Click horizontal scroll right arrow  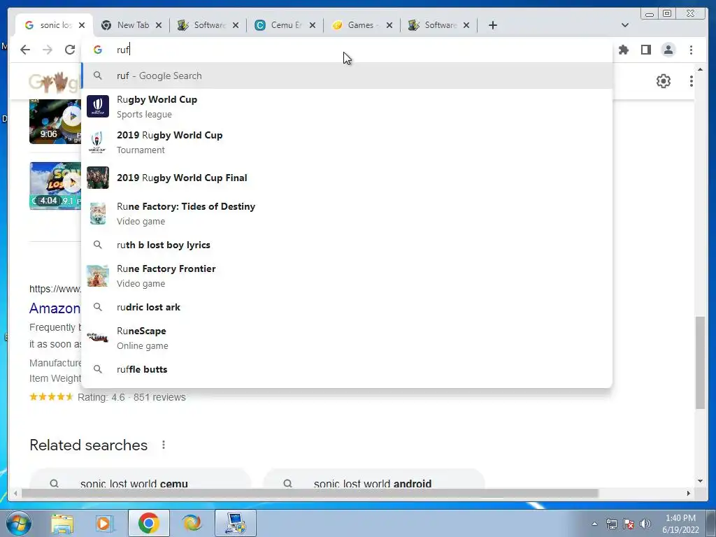(x=689, y=493)
